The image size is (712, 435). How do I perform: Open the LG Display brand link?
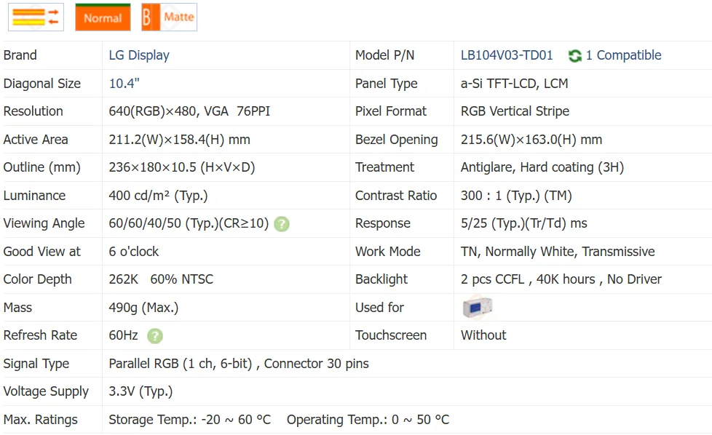[x=139, y=55]
